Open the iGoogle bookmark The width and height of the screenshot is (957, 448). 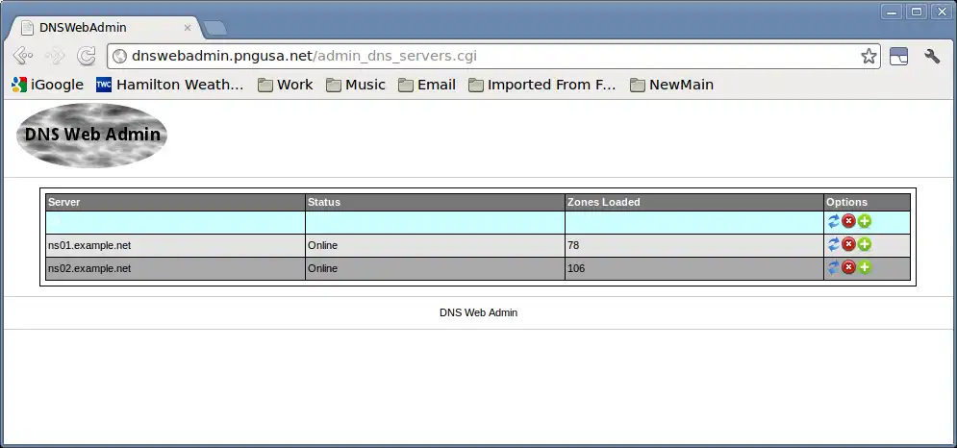47,85
